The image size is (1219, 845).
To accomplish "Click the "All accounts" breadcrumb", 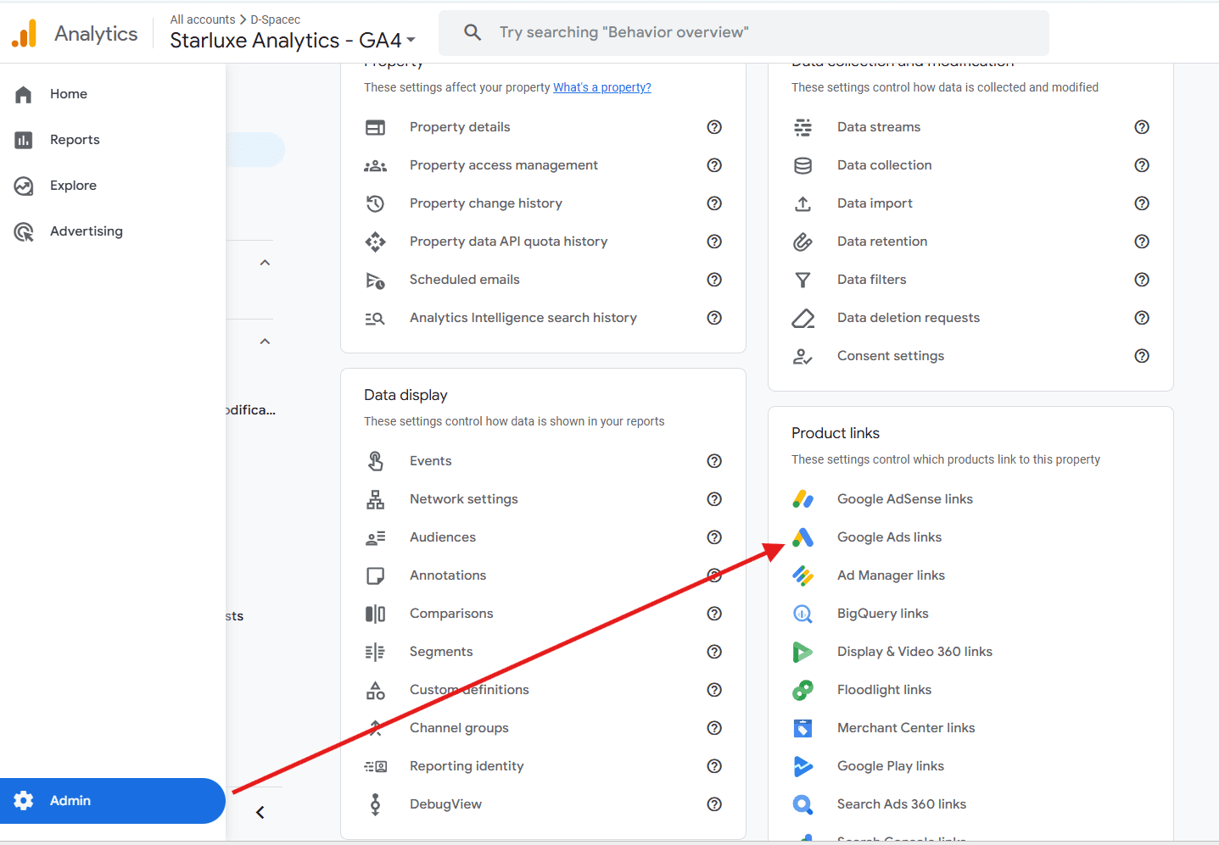I will tap(203, 19).
